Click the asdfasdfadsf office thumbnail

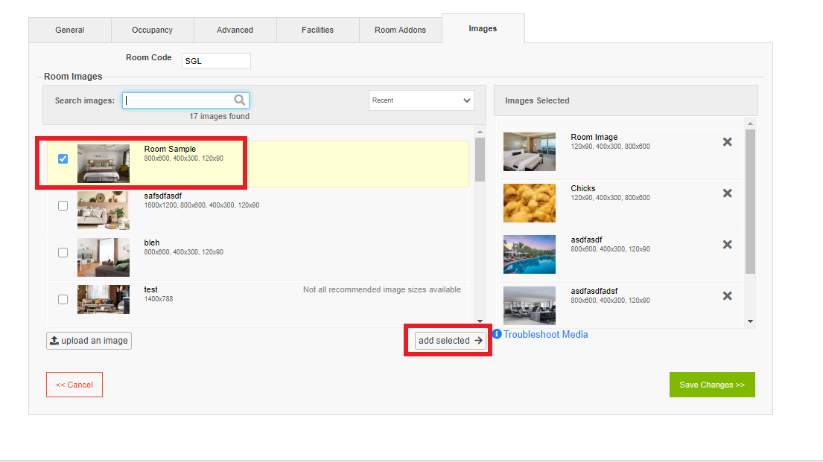(529, 305)
